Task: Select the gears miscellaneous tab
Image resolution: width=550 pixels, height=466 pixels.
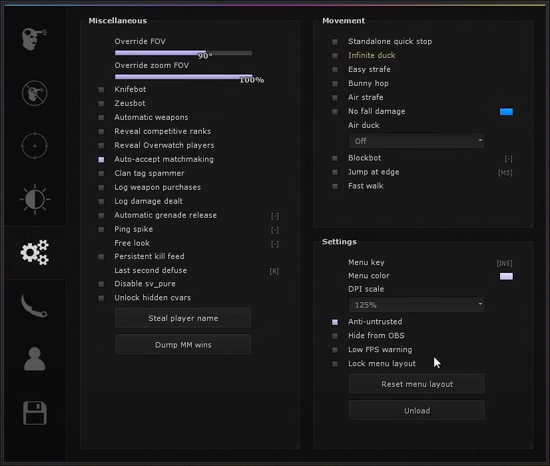Action: (x=35, y=252)
